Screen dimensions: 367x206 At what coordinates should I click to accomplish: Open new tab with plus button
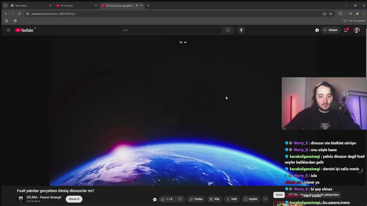click(148, 5)
